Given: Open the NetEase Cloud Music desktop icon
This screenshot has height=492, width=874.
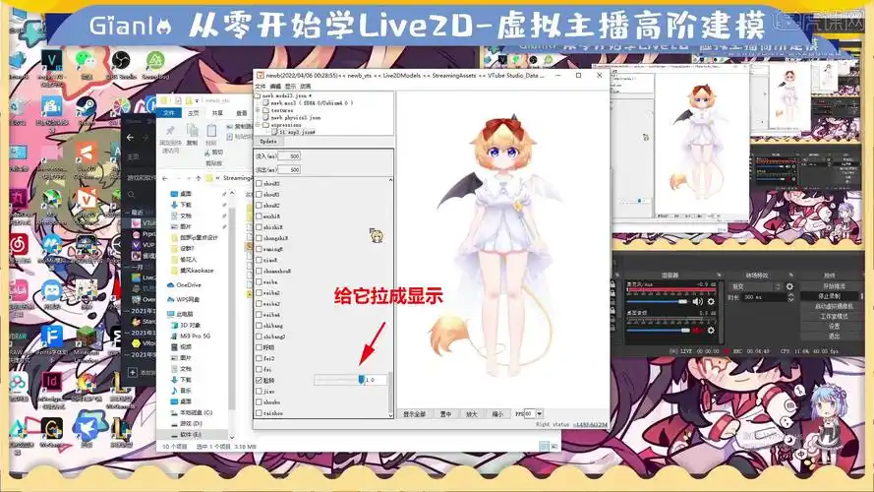Looking at the screenshot, I should (x=18, y=244).
